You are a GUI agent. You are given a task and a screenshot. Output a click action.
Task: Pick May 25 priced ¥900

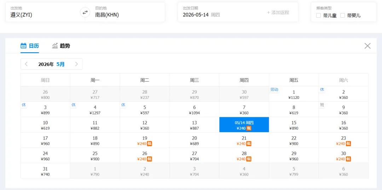(x=95, y=155)
